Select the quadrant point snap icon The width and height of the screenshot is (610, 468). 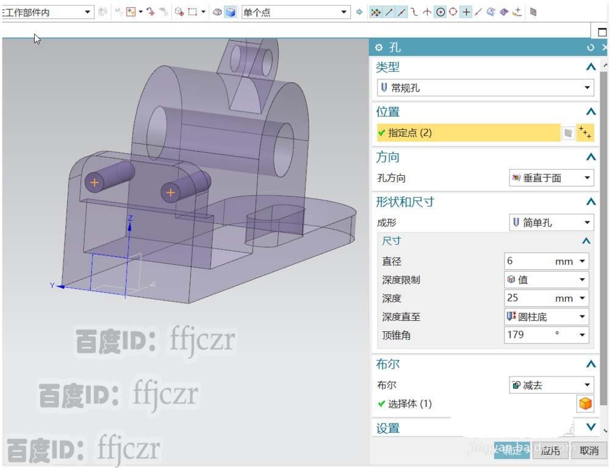coord(453,12)
